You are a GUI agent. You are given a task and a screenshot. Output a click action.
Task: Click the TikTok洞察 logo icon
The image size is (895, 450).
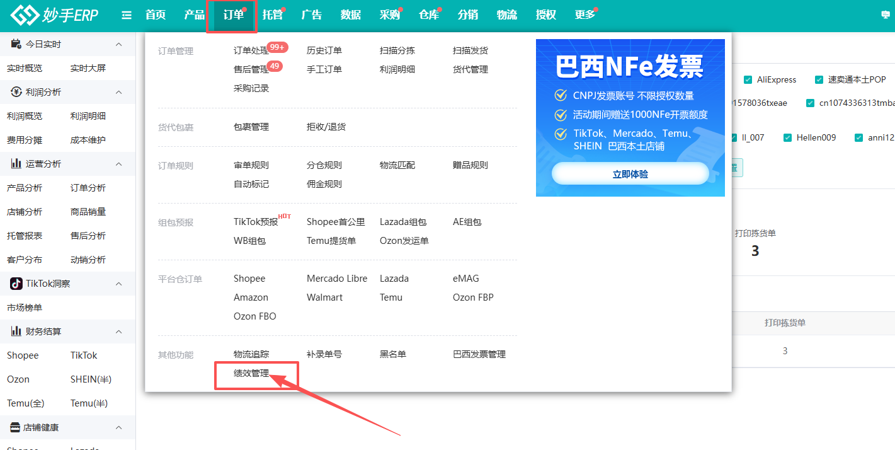click(16, 284)
